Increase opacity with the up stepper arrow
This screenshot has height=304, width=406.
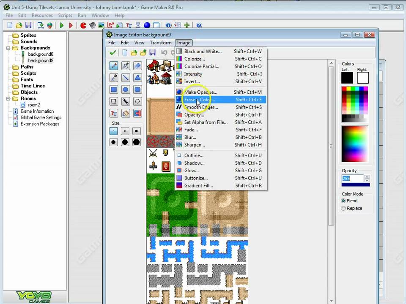tap(367, 177)
